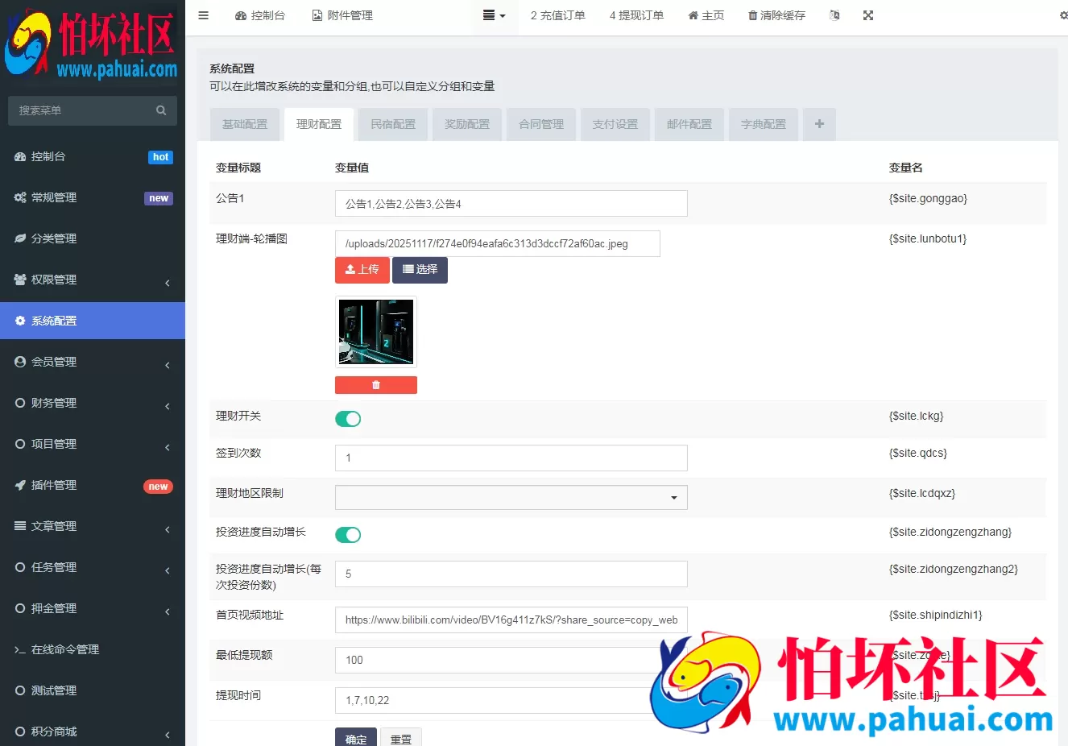Open the list dropdown in top bar
The width and height of the screenshot is (1068, 746).
(494, 15)
